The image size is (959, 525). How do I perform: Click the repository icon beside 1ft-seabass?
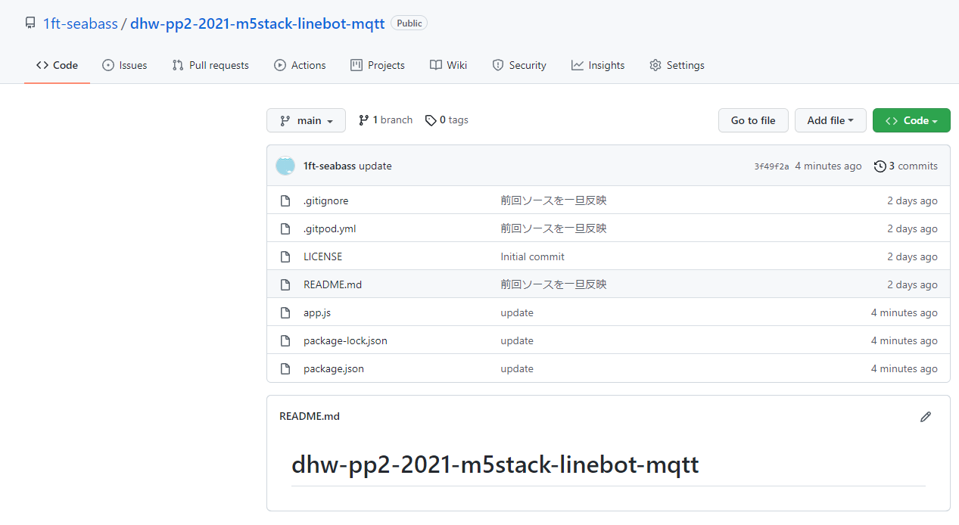pyautogui.click(x=30, y=23)
